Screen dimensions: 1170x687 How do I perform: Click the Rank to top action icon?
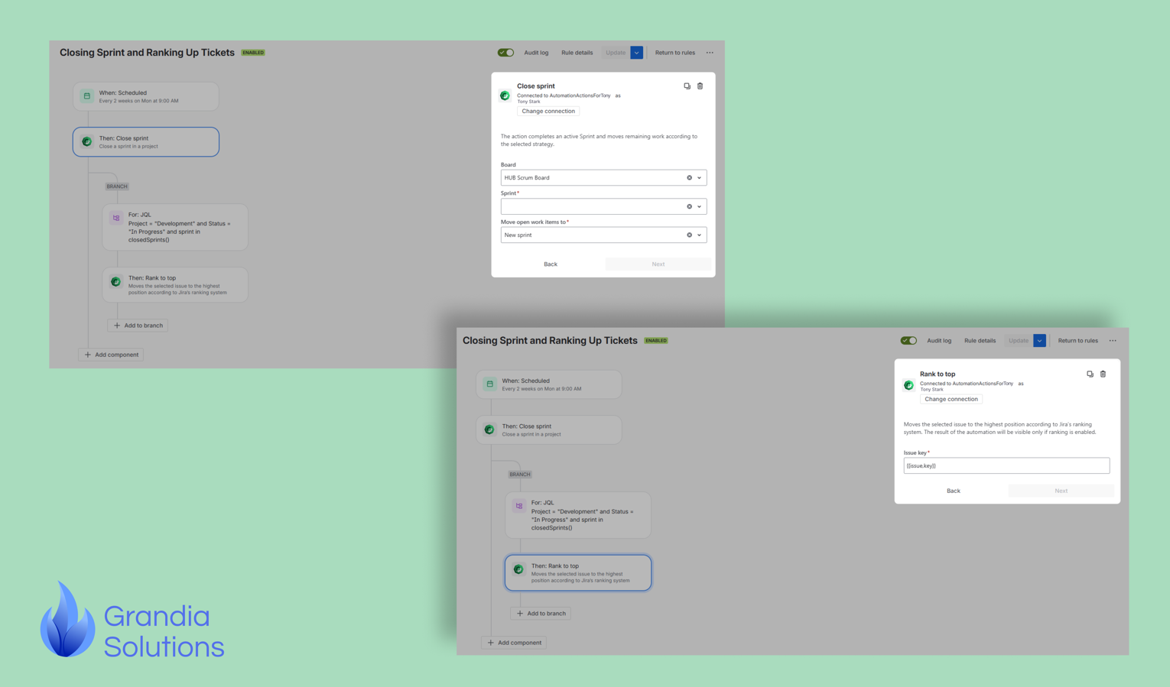(115, 281)
